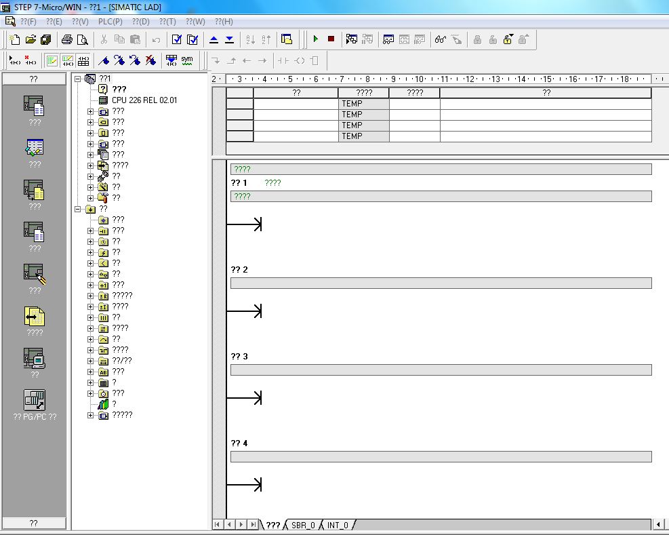Screen dimensions: 669x535
Task: Toggle network comments display button
Action: coord(67,60)
